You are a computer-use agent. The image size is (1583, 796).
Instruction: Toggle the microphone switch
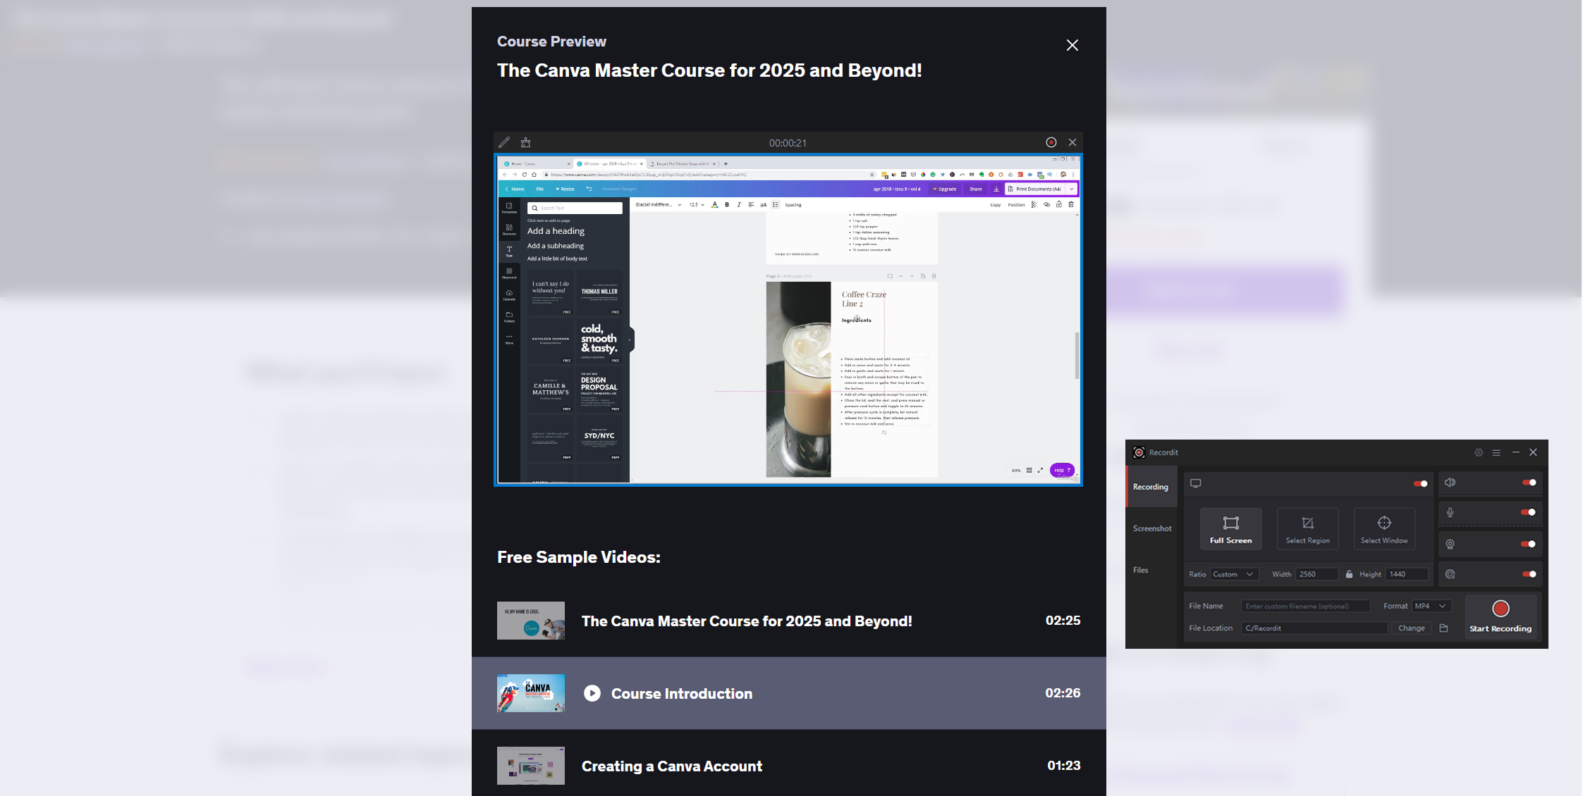click(x=1529, y=512)
